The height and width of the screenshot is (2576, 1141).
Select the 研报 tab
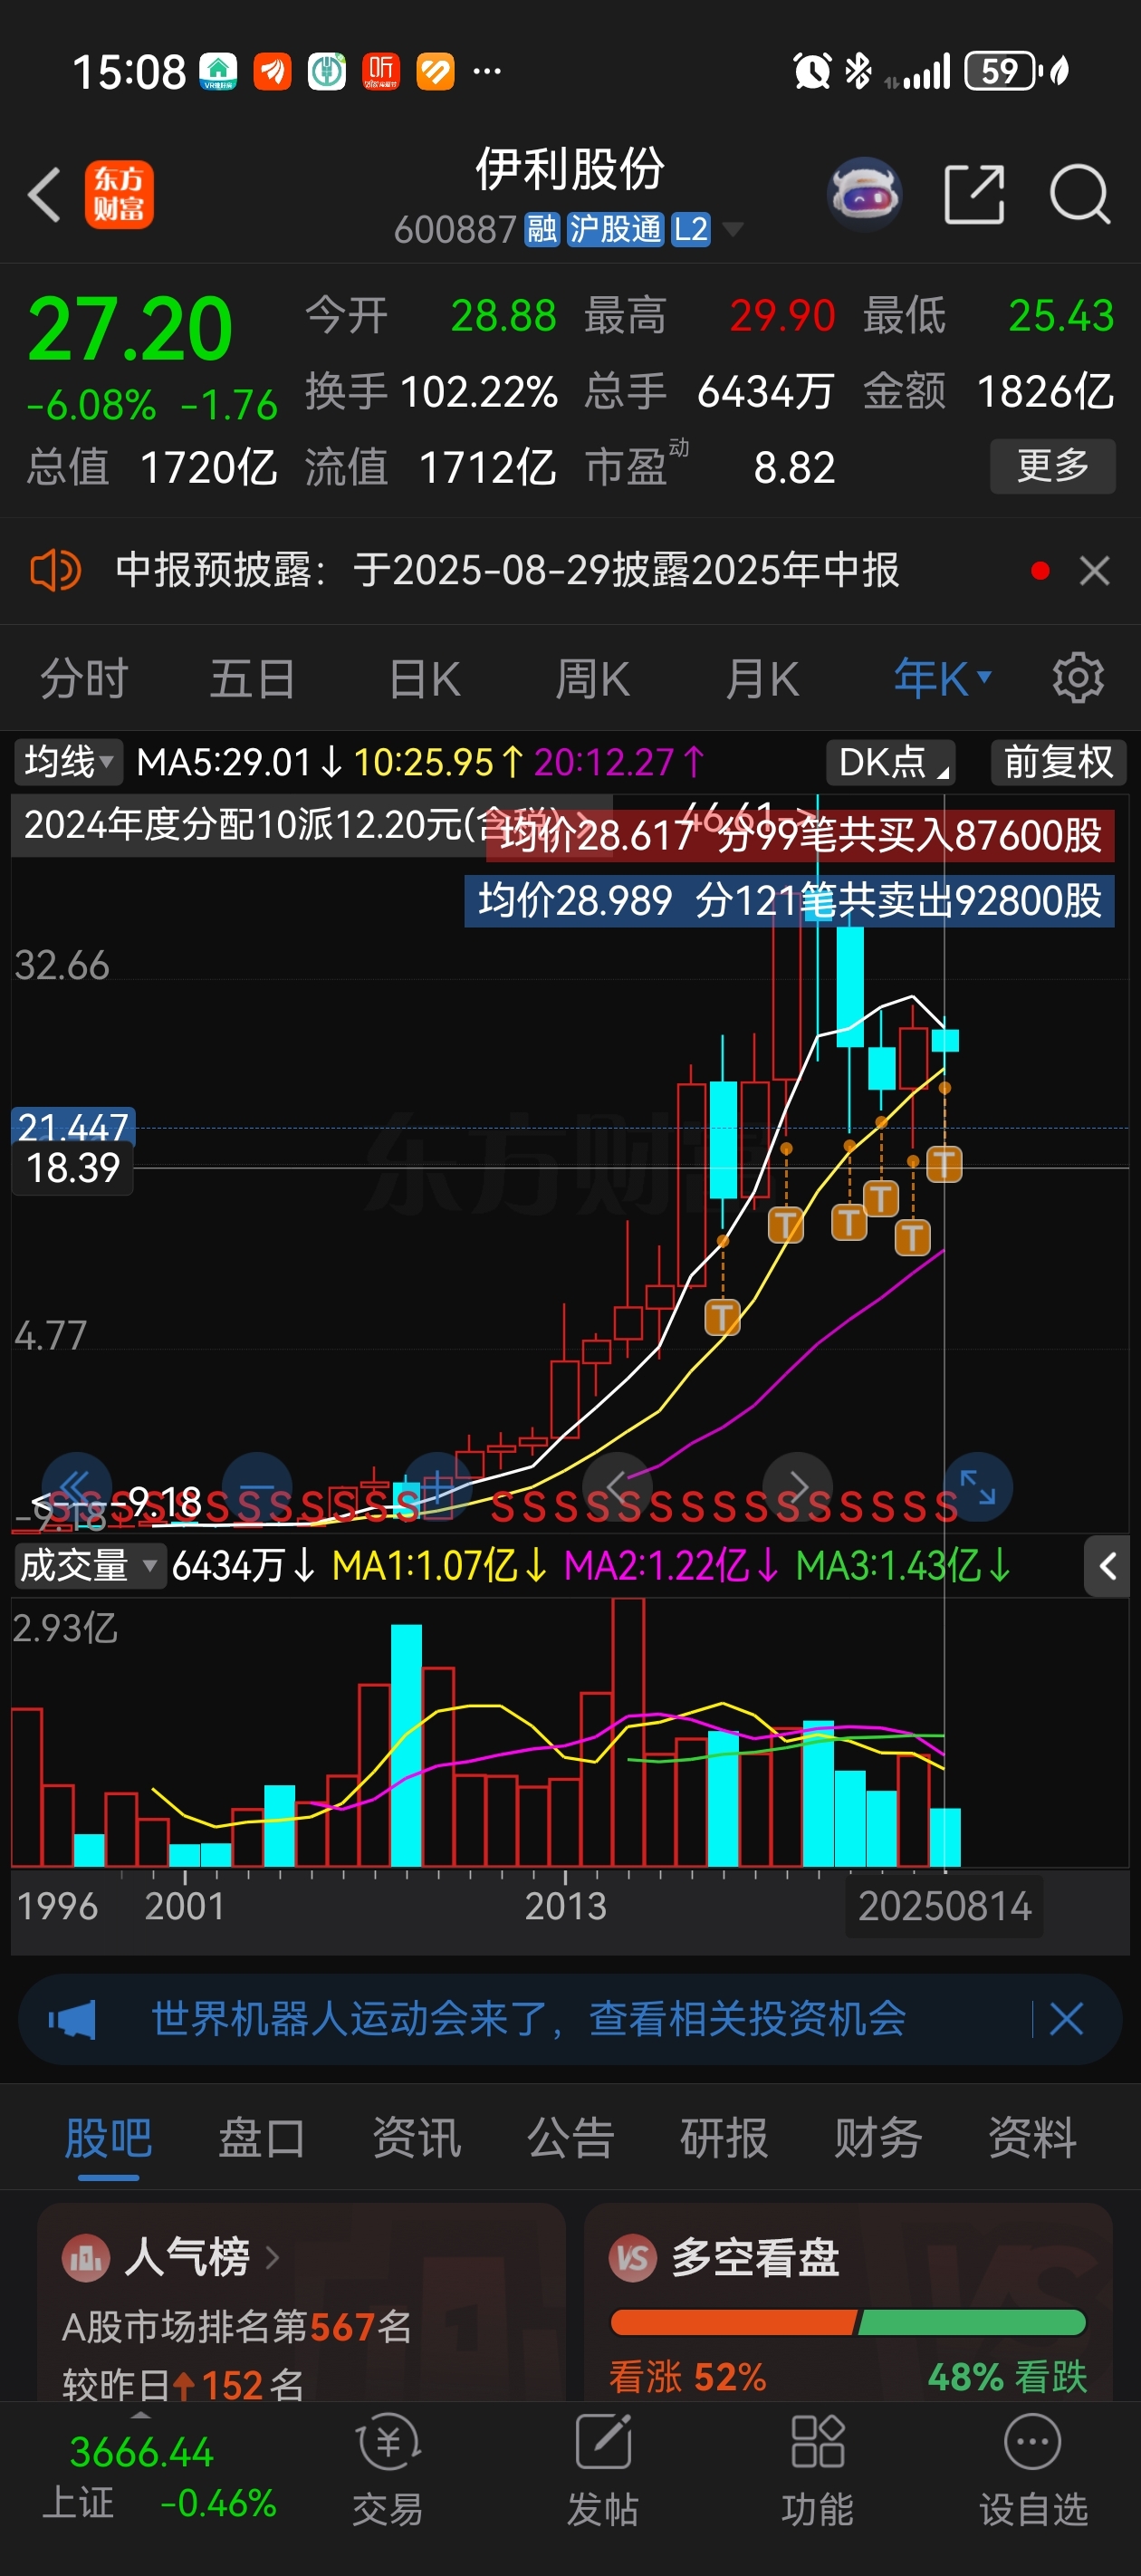tap(724, 2139)
